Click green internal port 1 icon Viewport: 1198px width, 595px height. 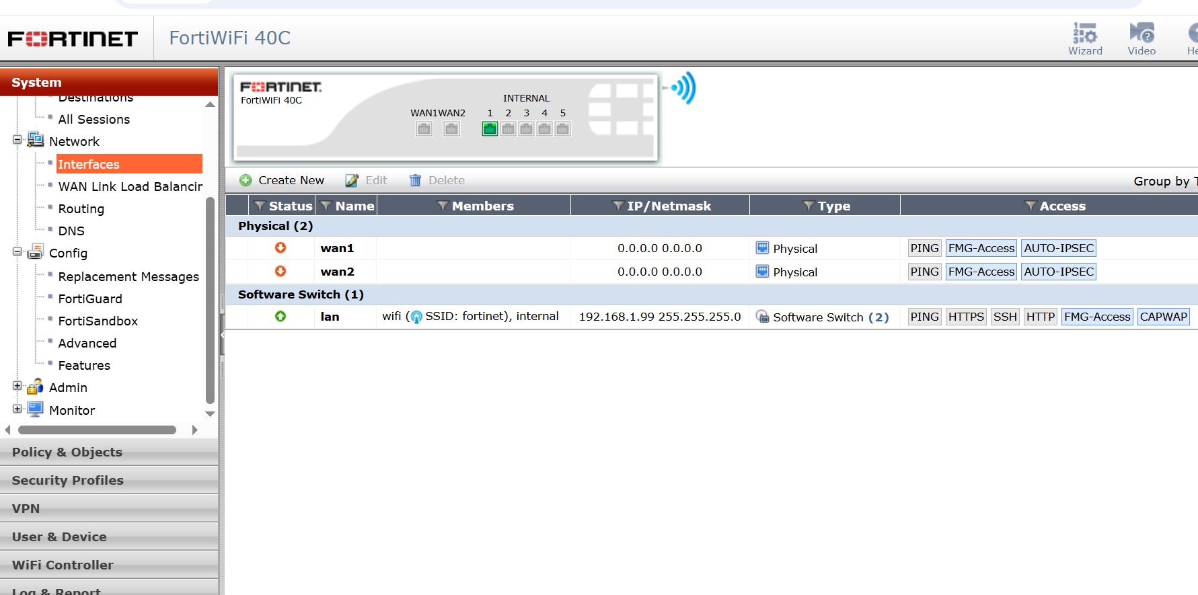click(490, 128)
